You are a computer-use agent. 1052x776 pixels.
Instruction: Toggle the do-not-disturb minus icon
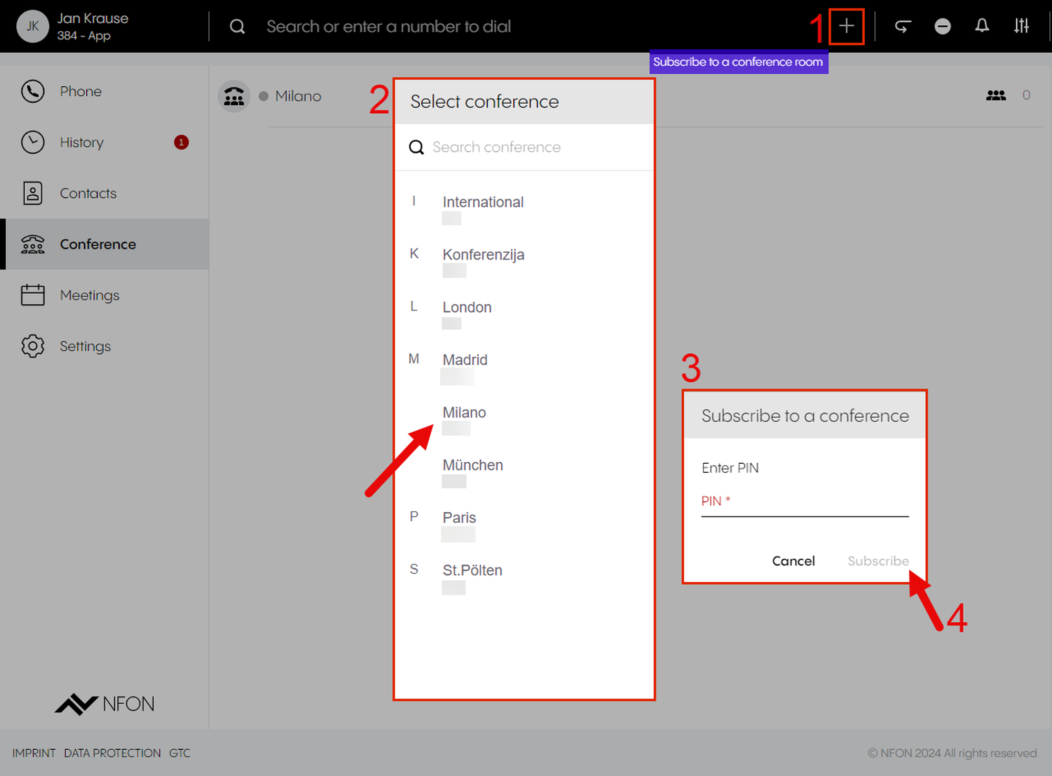(x=942, y=26)
